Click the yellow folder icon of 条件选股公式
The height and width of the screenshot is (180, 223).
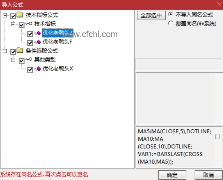pyautogui.click(x=20, y=51)
